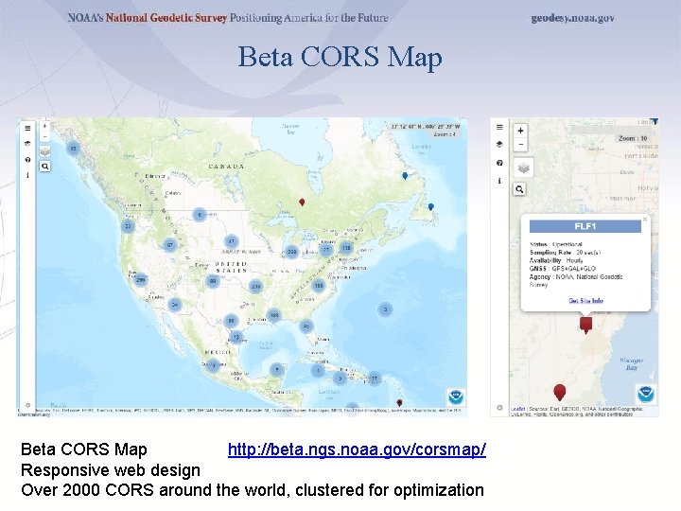The width and height of the screenshot is (681, 511).
Task: Open the layers control on the left map
Action: [44, 152]
